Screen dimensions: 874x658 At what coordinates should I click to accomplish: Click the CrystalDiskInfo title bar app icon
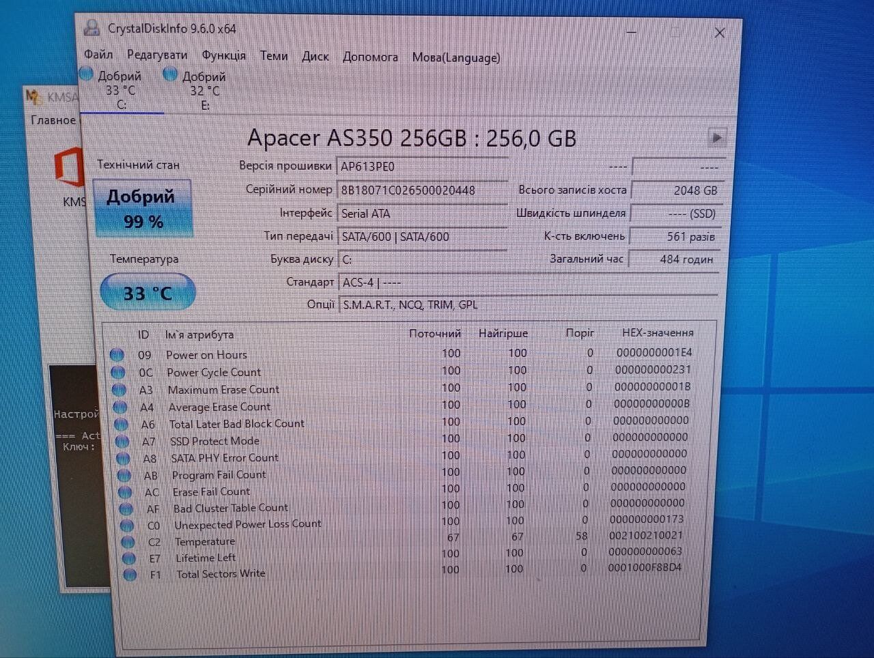[x=91, y=28]
